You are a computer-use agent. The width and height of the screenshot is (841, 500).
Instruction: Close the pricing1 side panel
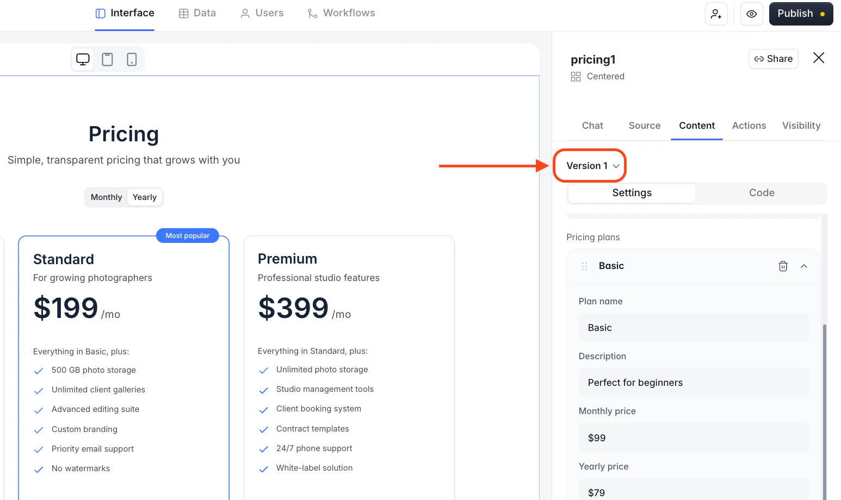(819, 58)
